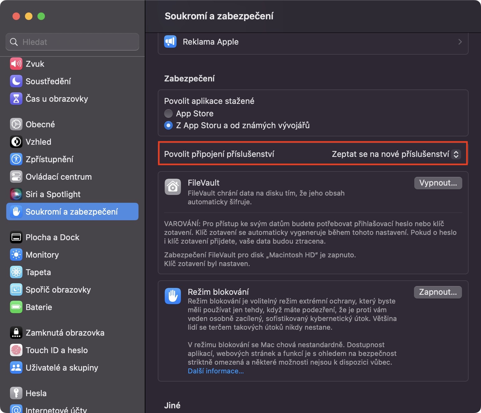Click the Zpřístupnění accessibility icon
Image resolution: width=481 pixels, height=413 pixels.
pyautogui.click(x=16, y=159)
